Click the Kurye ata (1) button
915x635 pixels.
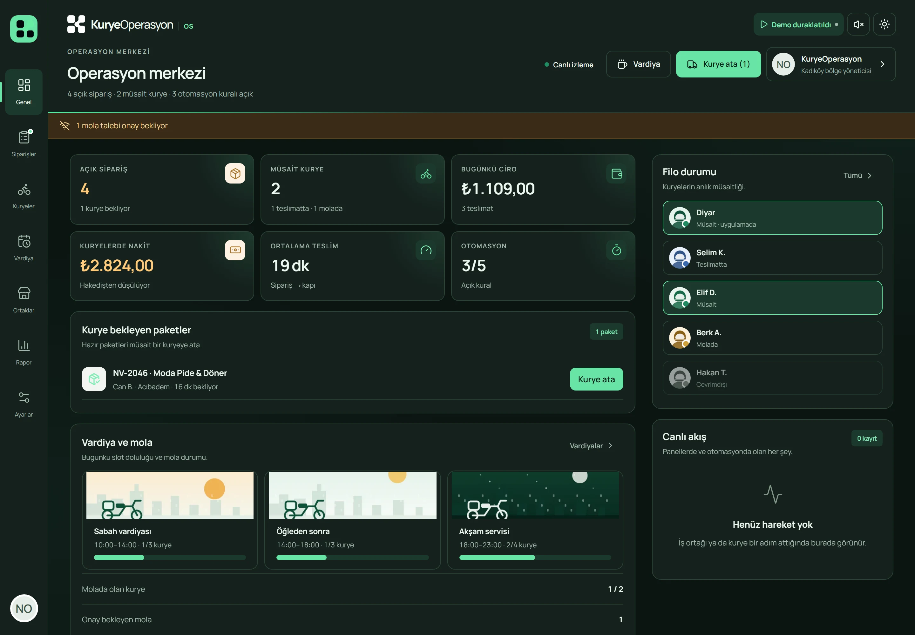click(x=718, y=64)
